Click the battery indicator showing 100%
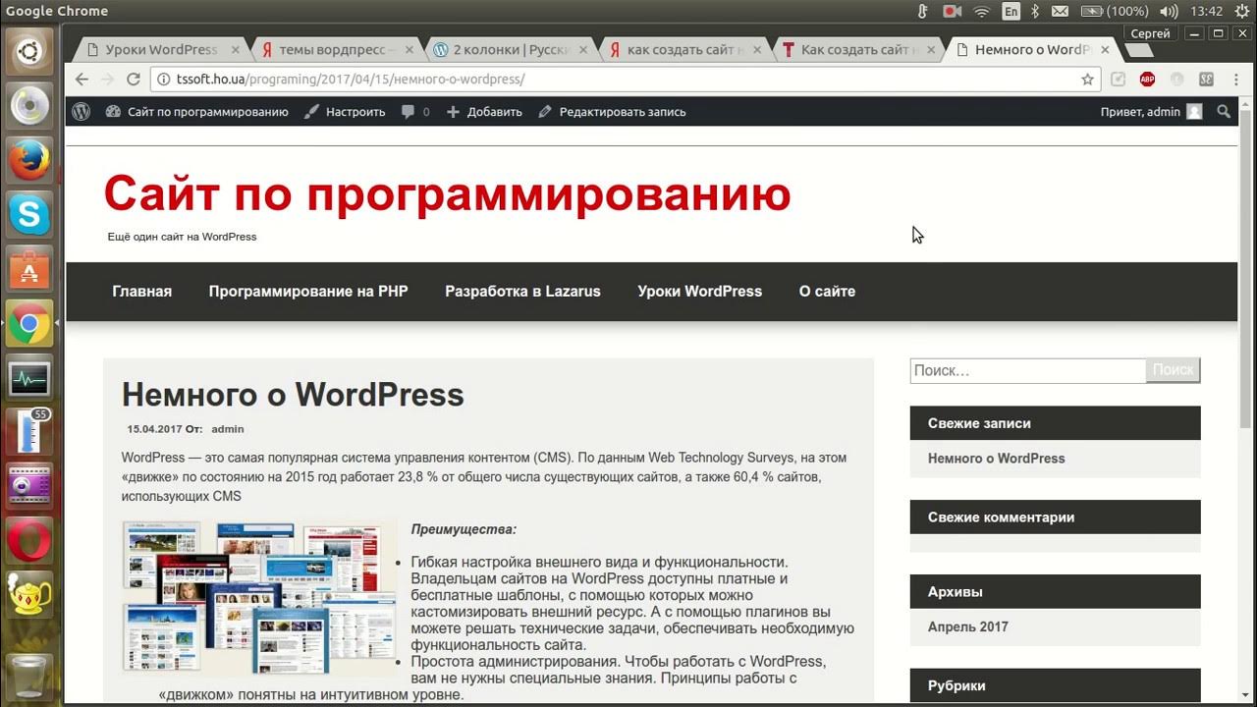The width and height of the screenshot is (1257, 707). pos(1115,12)
